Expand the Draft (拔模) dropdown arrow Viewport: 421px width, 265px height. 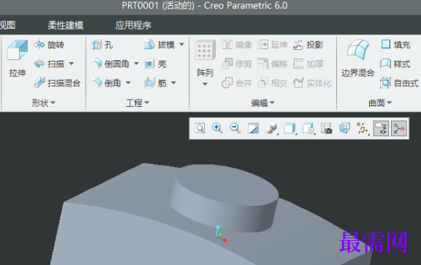pyautogui.click(x=182, y=45)
